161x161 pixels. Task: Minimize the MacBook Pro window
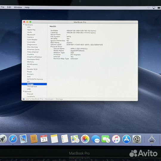pyautogui.click(x=27, y=22)
